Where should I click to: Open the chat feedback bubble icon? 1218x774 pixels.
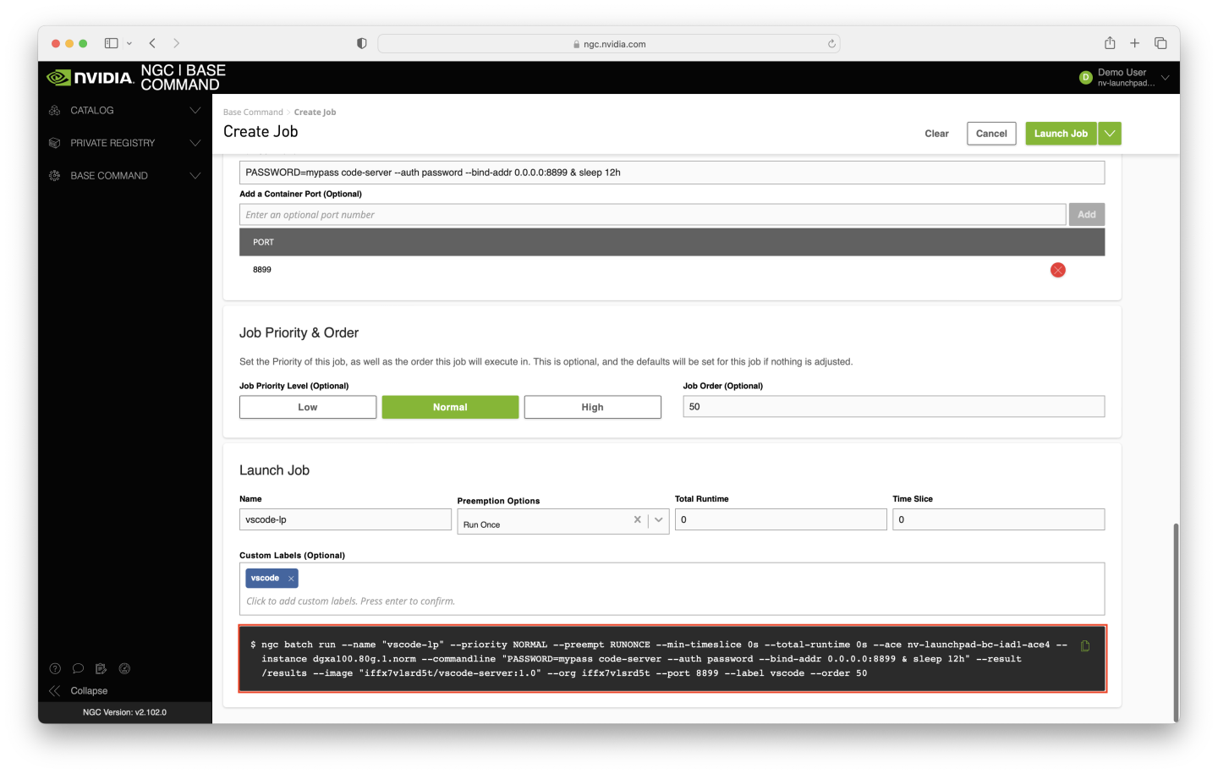pos(78,668)
